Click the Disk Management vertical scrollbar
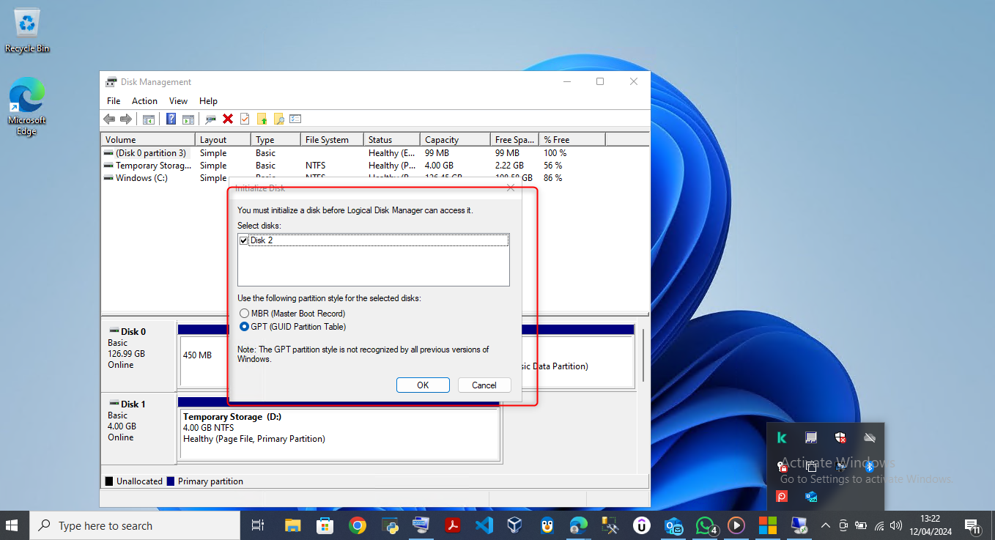Screen dimensions: 995x540 coord(644,355)
